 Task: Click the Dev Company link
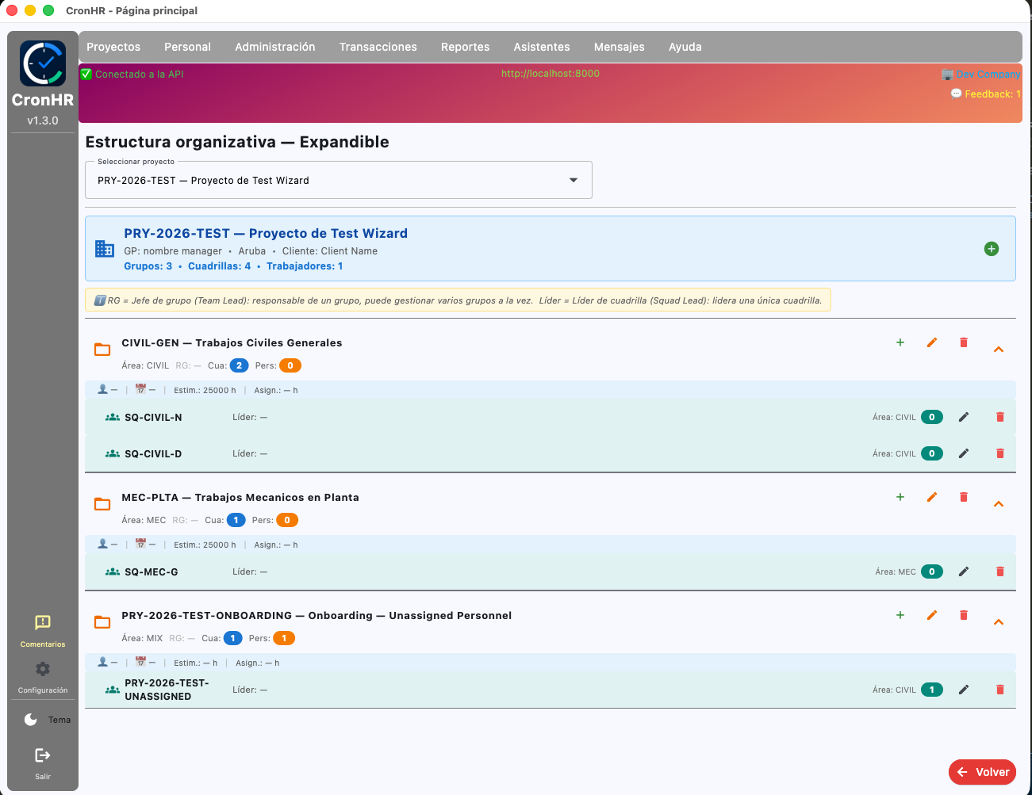(x=981, y=74)
